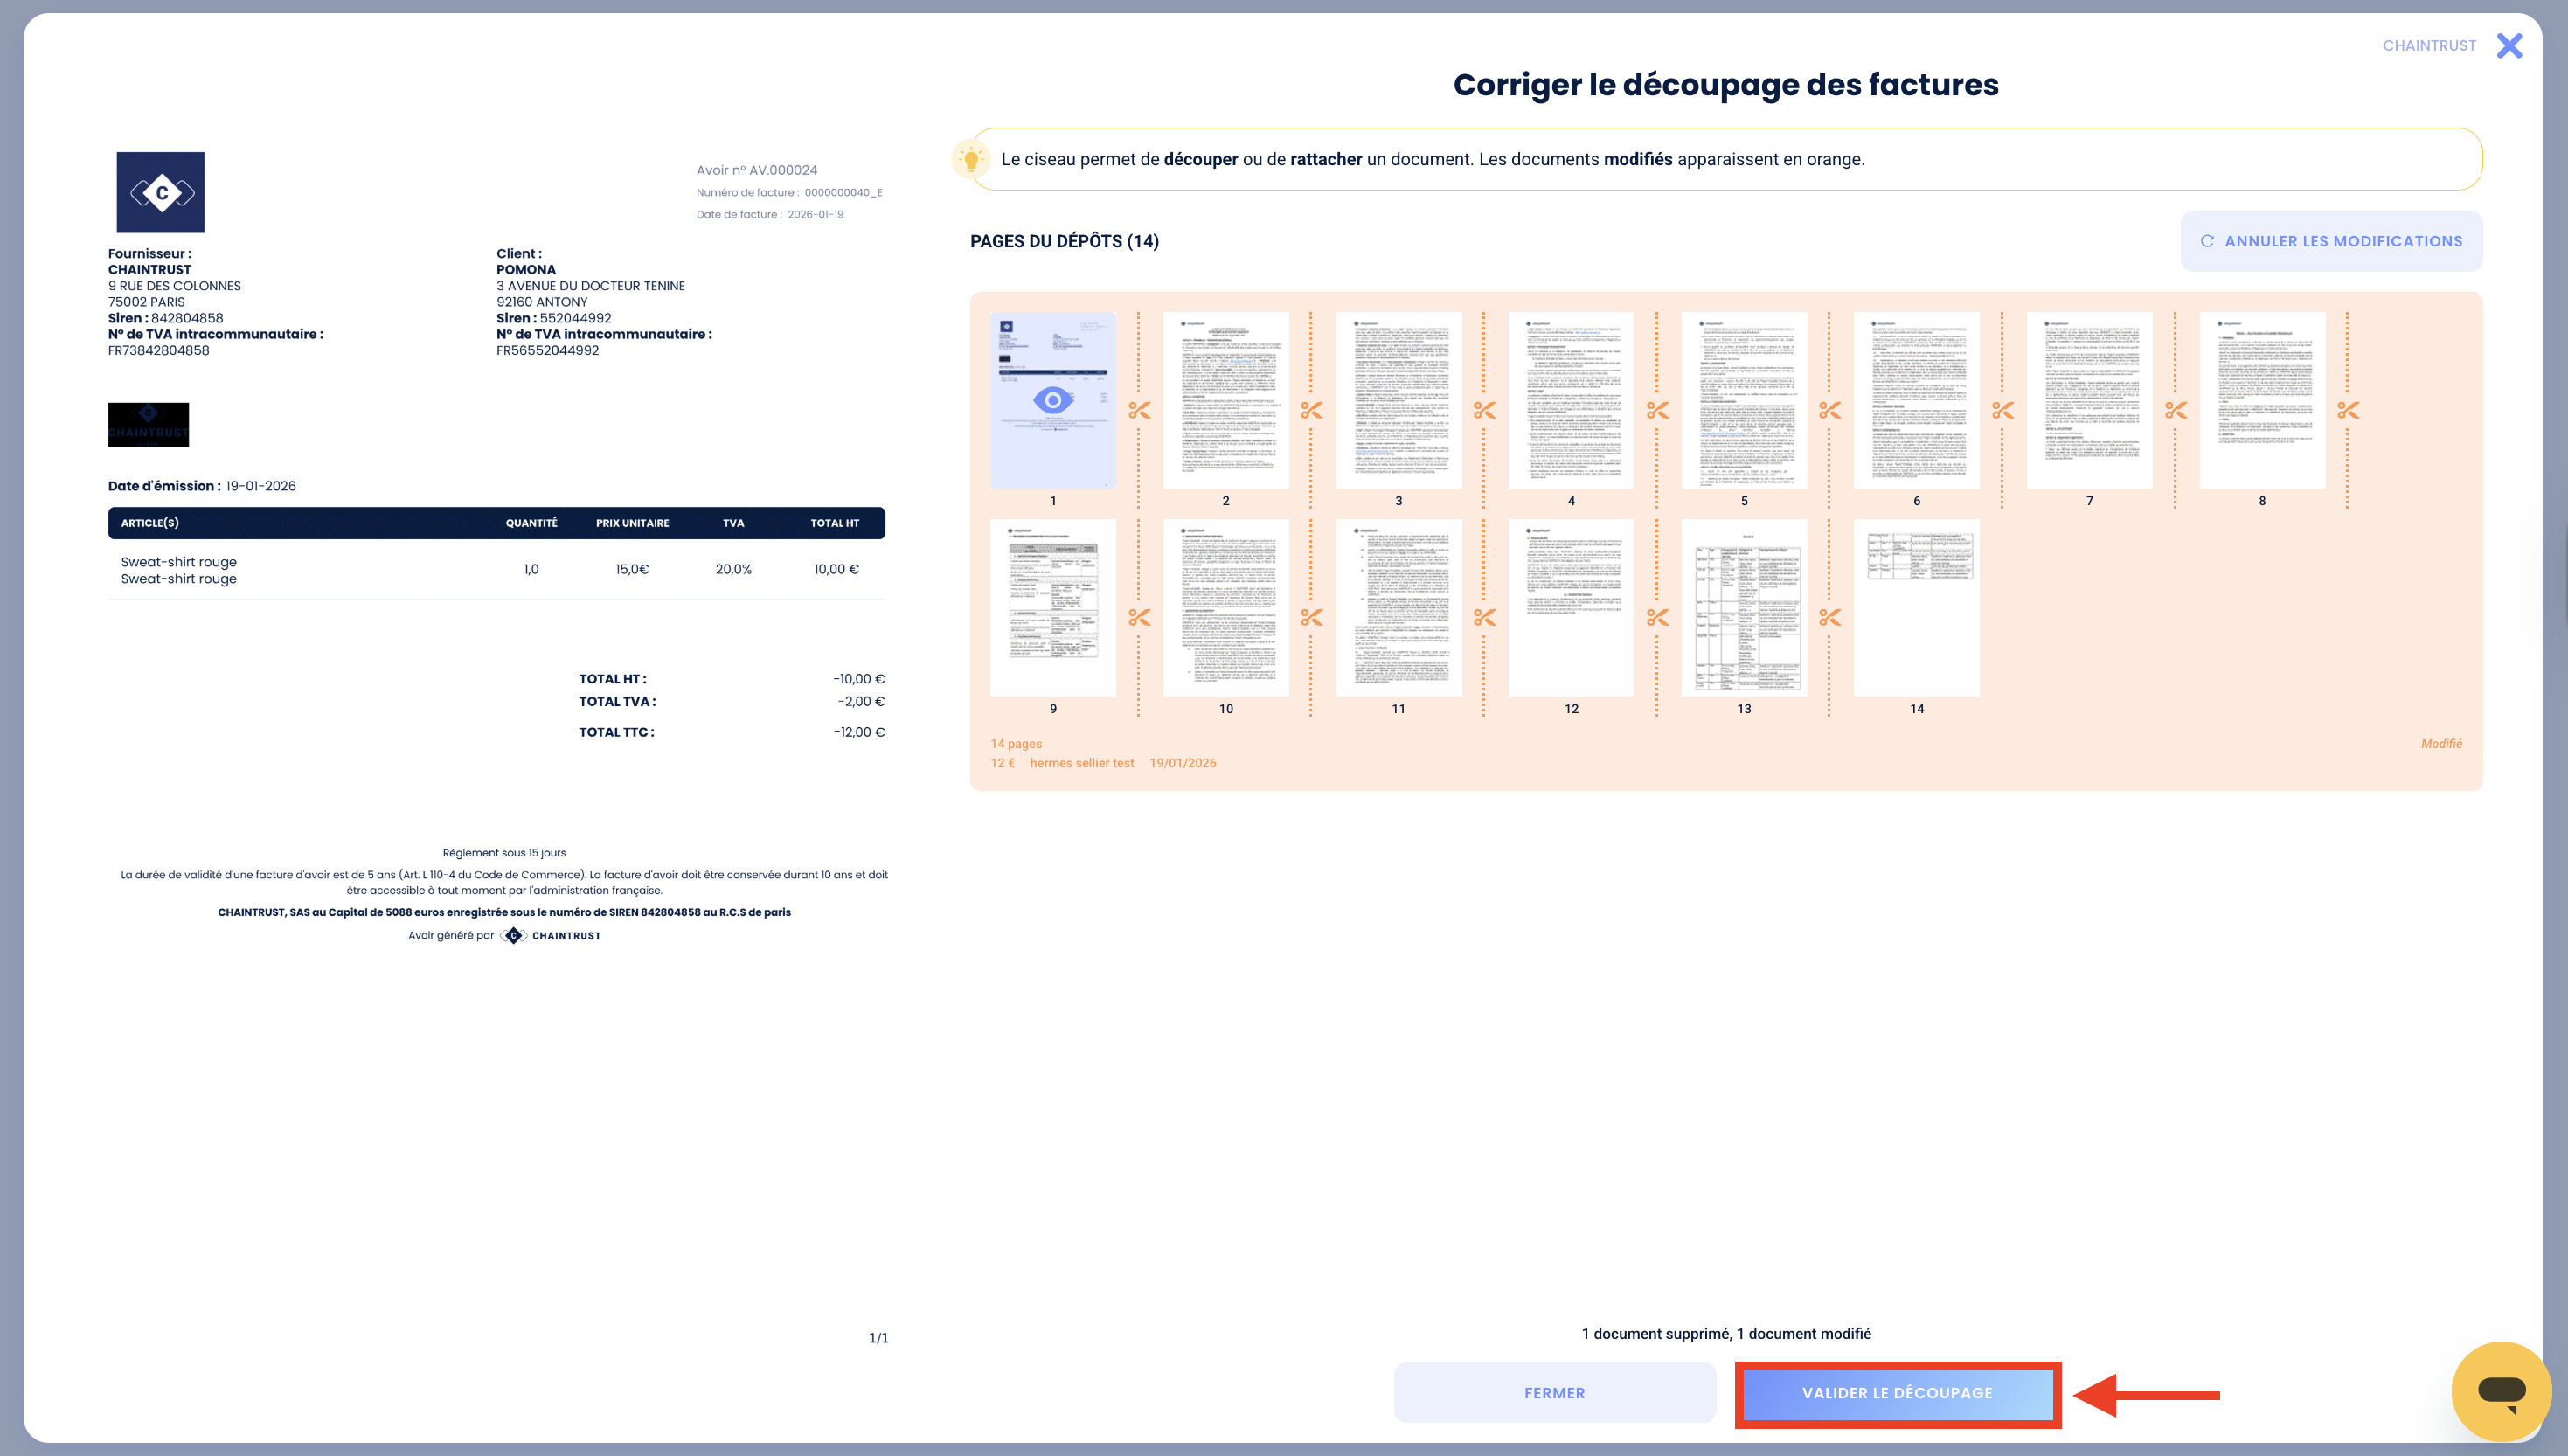2568x1456 pixels.
Task: Click scissors between pages 6 and 7
Action: click(2003, 410)
